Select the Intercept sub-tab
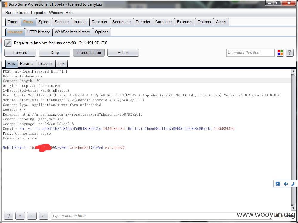 [x=15, y=32]
